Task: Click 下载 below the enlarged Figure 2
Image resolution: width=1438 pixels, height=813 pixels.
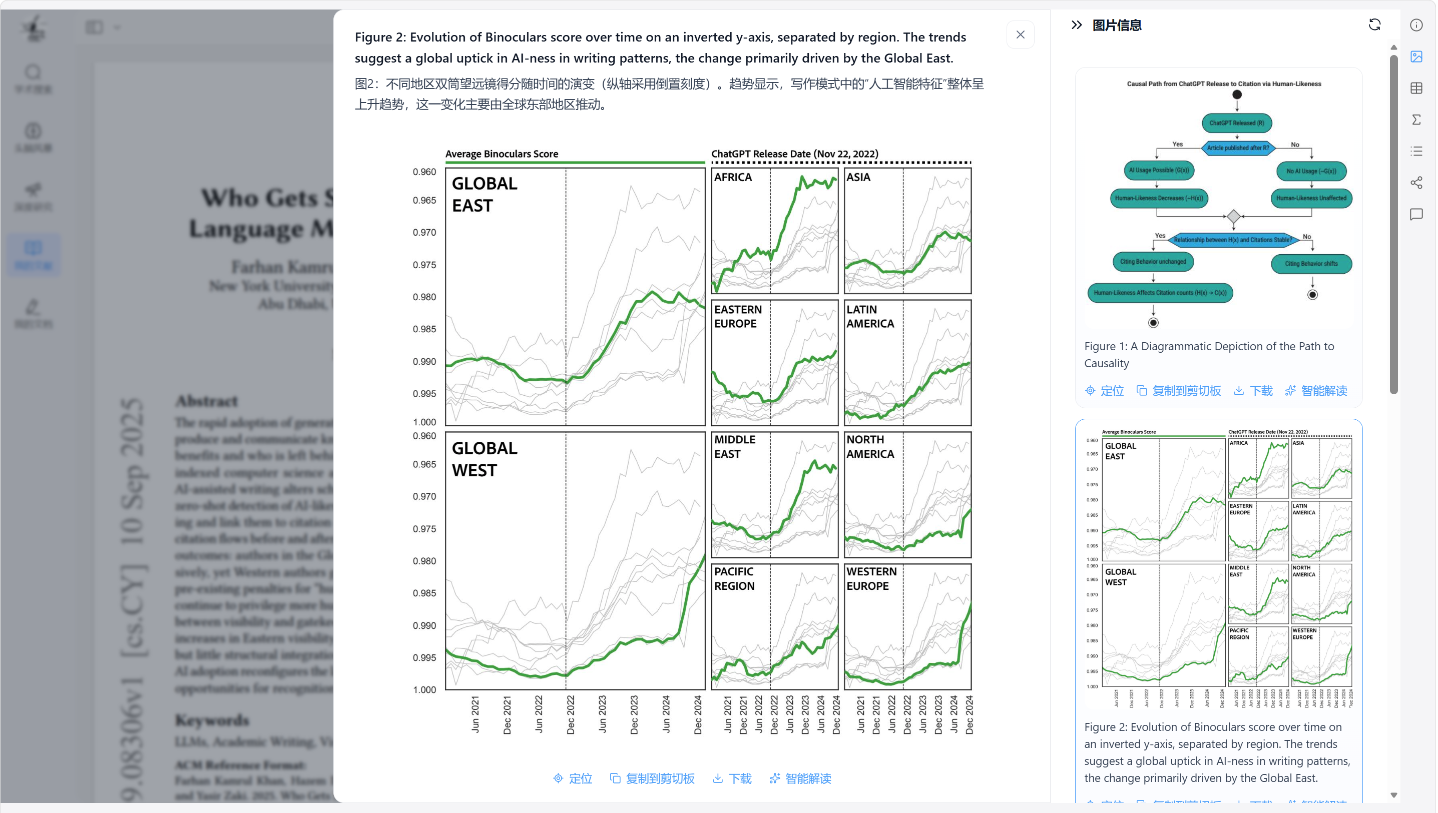Action: click(x=732, y=778)
